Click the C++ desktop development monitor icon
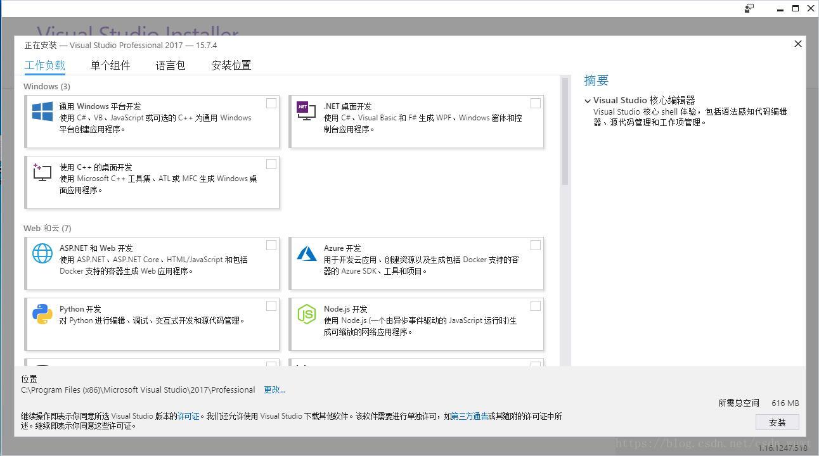 click(42, 172)
